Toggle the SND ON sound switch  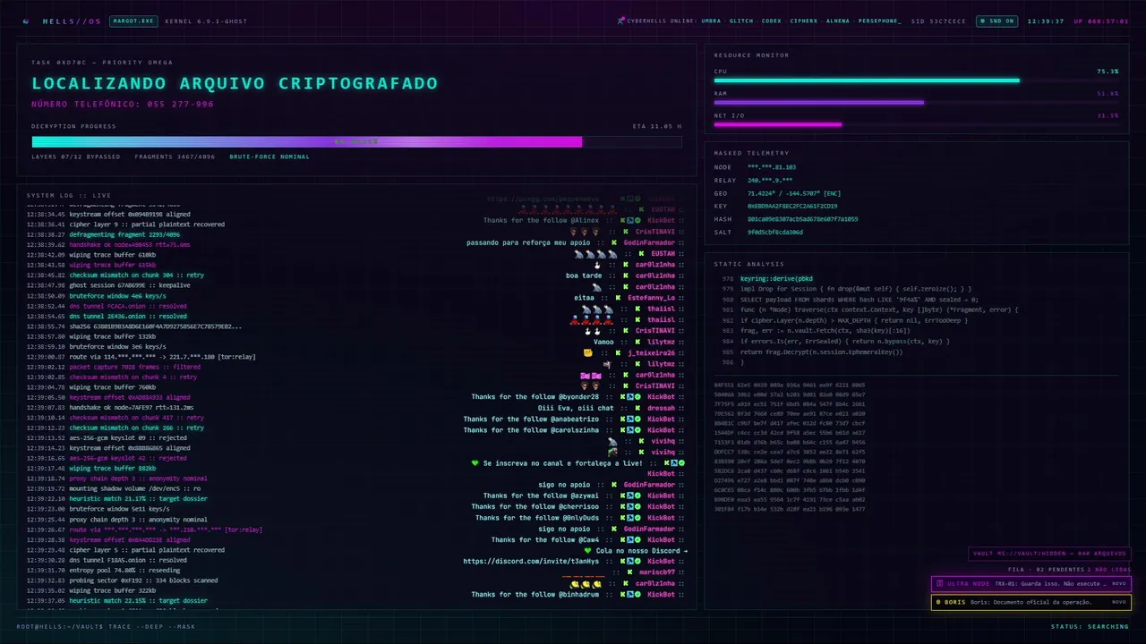(x=996, y=21)
